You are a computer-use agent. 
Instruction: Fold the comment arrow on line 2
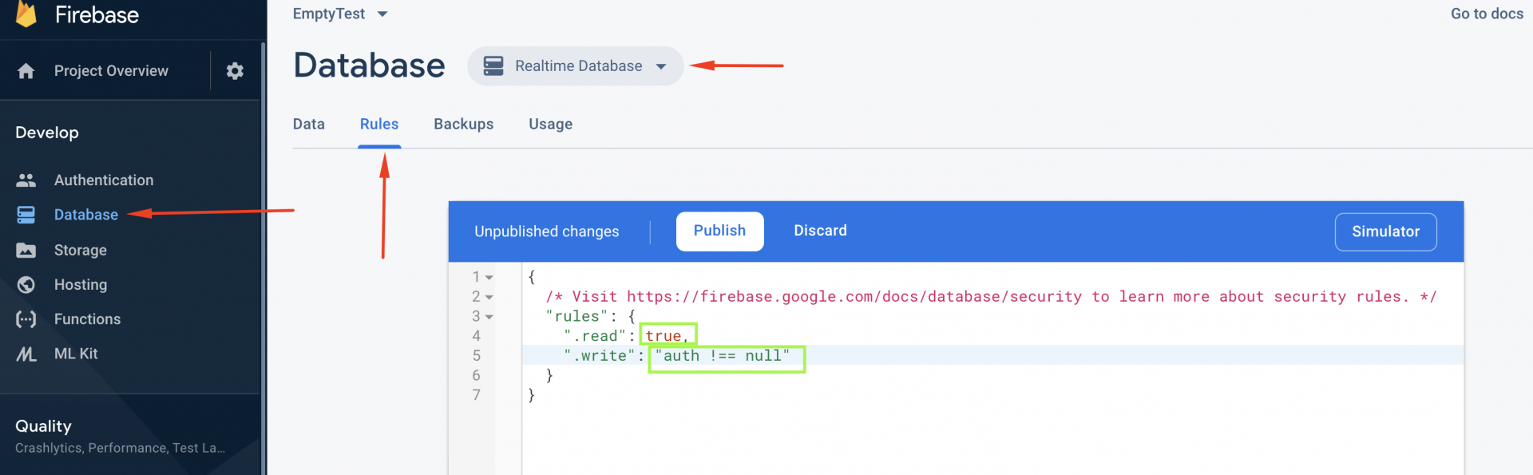(489, 297)
